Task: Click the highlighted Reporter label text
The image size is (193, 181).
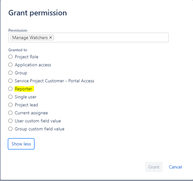Action: tap(23, 89)
